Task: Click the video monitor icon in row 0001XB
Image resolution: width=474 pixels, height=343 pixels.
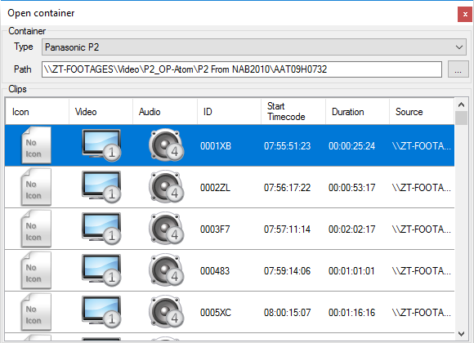Action: (x=101, y=145)
